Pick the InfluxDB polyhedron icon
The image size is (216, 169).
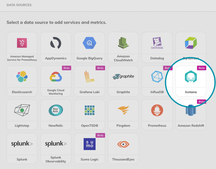tap(157, 77)
